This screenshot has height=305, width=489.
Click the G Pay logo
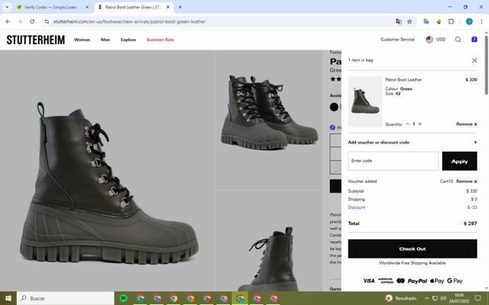click(455, 281)
